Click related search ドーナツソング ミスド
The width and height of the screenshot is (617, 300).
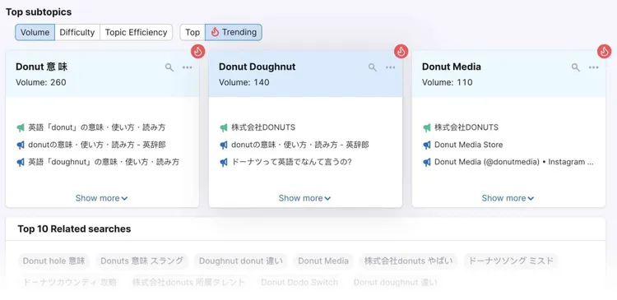(511, 261)
